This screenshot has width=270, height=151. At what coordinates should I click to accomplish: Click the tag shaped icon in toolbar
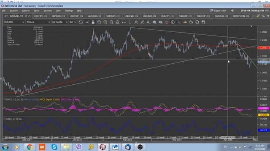[x=191, y=22]
